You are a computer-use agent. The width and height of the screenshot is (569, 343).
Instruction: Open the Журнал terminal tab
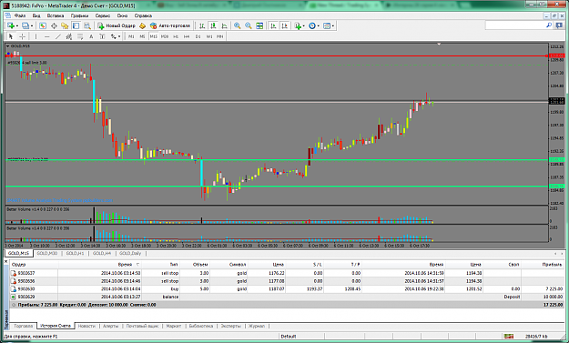(x=257, y=326)
